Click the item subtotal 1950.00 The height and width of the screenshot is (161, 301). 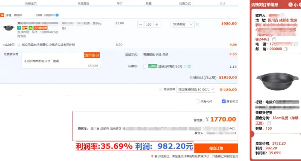(x=229, y=24)
